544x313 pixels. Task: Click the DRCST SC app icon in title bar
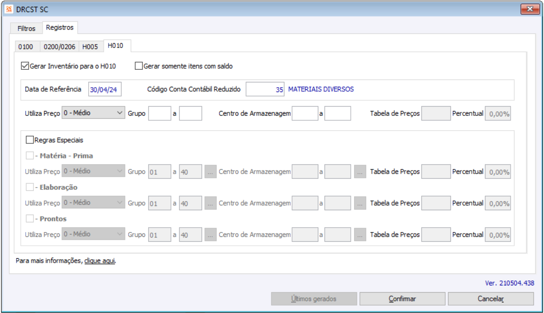[x=9, y=9]
